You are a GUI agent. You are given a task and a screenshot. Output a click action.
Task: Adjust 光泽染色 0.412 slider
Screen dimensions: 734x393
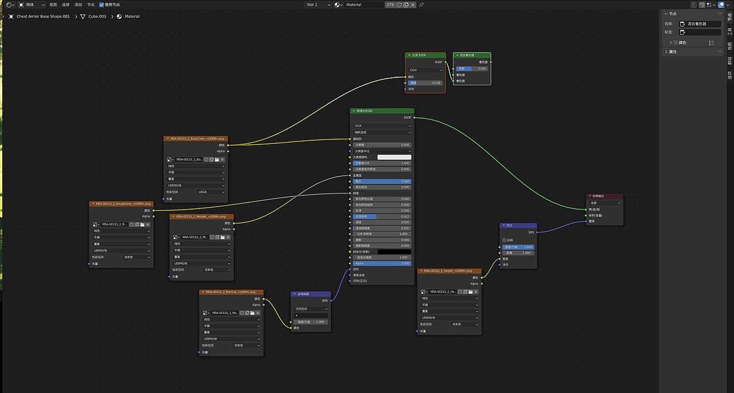[x=382, y=217]
